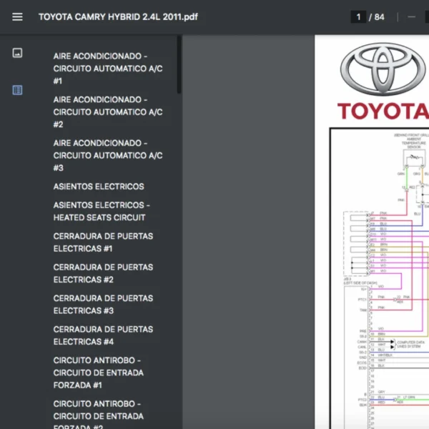
Task: Jump to Aire Acondicionado Circuito Automatico A/C #3
Action: tap(107, 155)
